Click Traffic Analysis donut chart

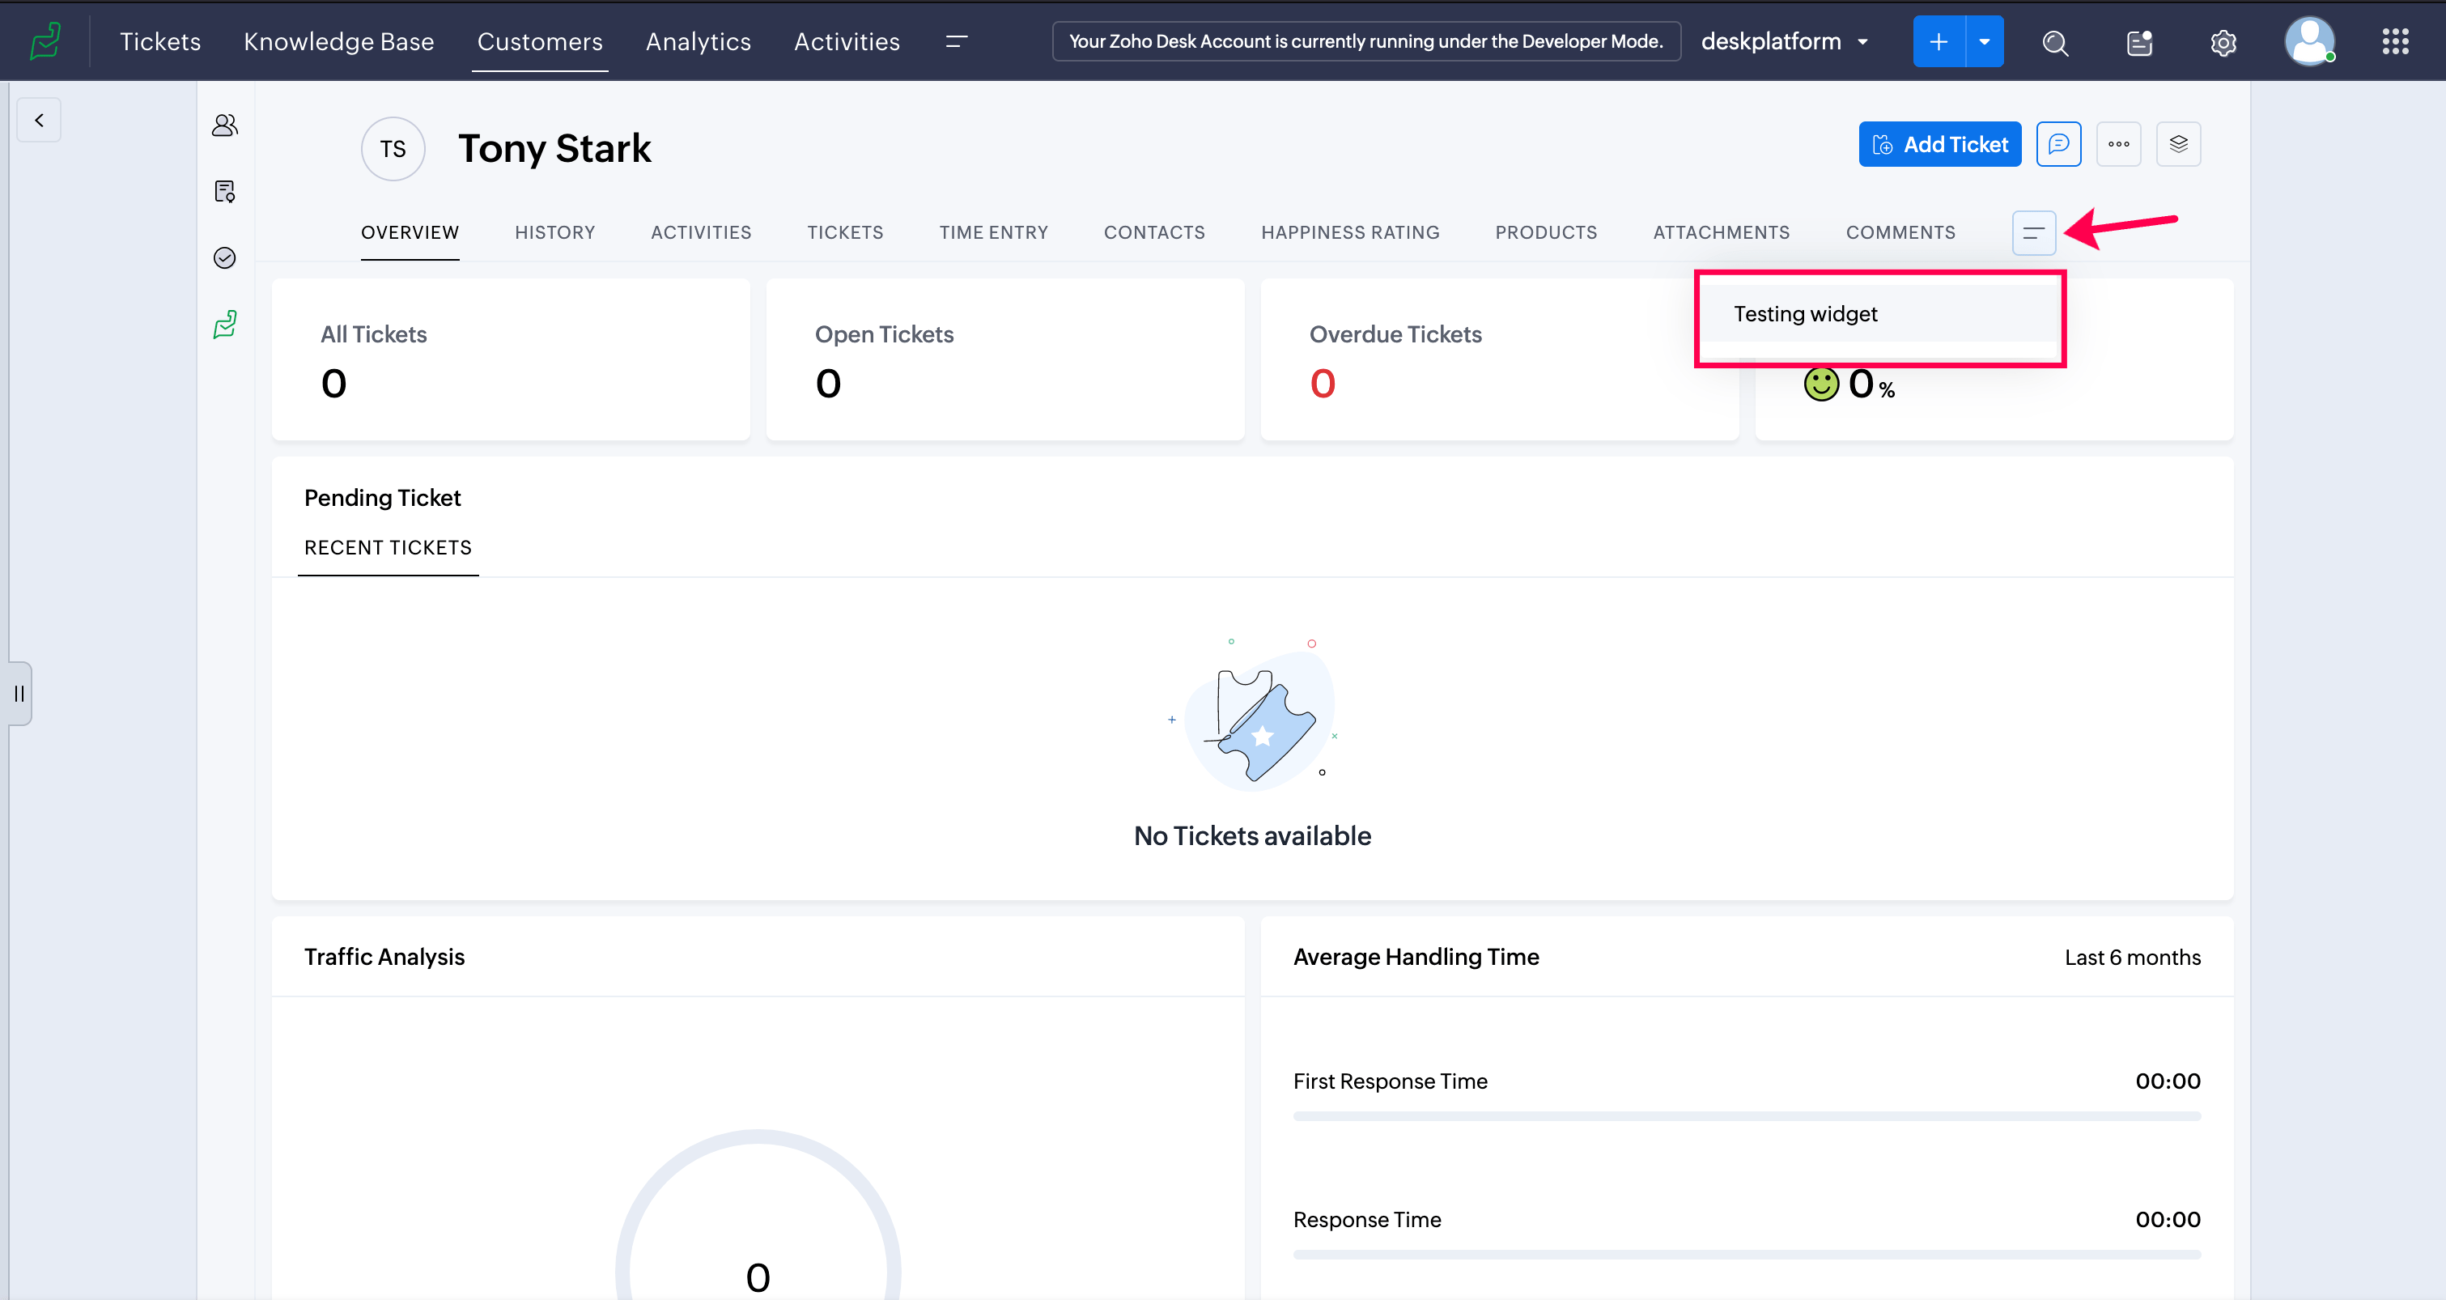[x=758, y=1216]
